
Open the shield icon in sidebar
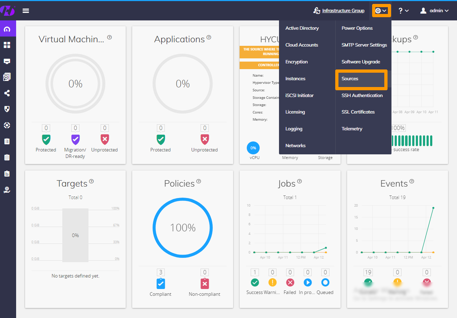pyautogui.click(x=7, y=109)
